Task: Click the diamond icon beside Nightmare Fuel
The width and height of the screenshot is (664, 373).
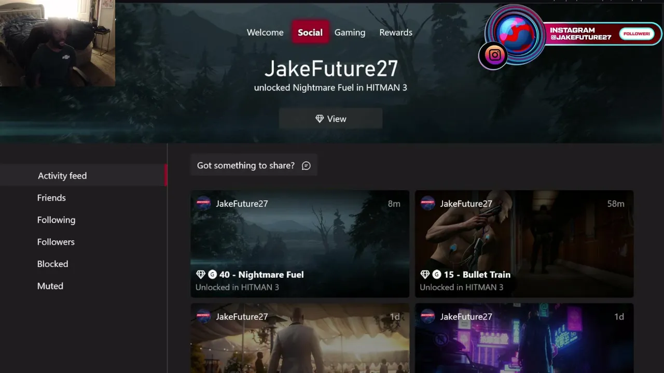Action: click(x=201, y=275)
